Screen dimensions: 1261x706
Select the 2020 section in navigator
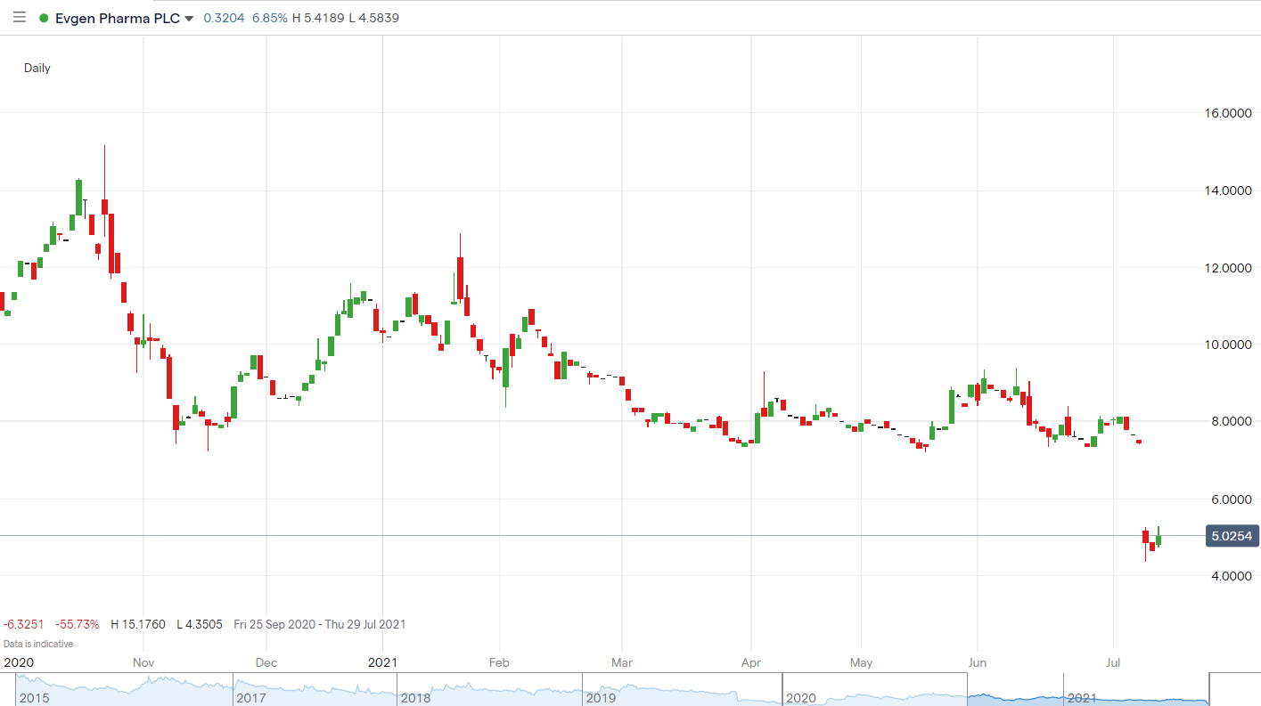coord(803,699)
